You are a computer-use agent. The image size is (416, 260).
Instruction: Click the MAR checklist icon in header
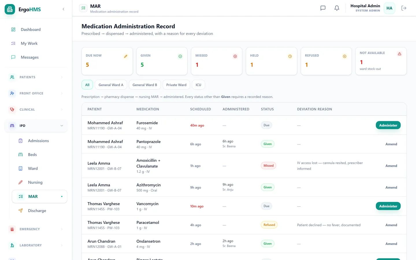pos(83,8)
